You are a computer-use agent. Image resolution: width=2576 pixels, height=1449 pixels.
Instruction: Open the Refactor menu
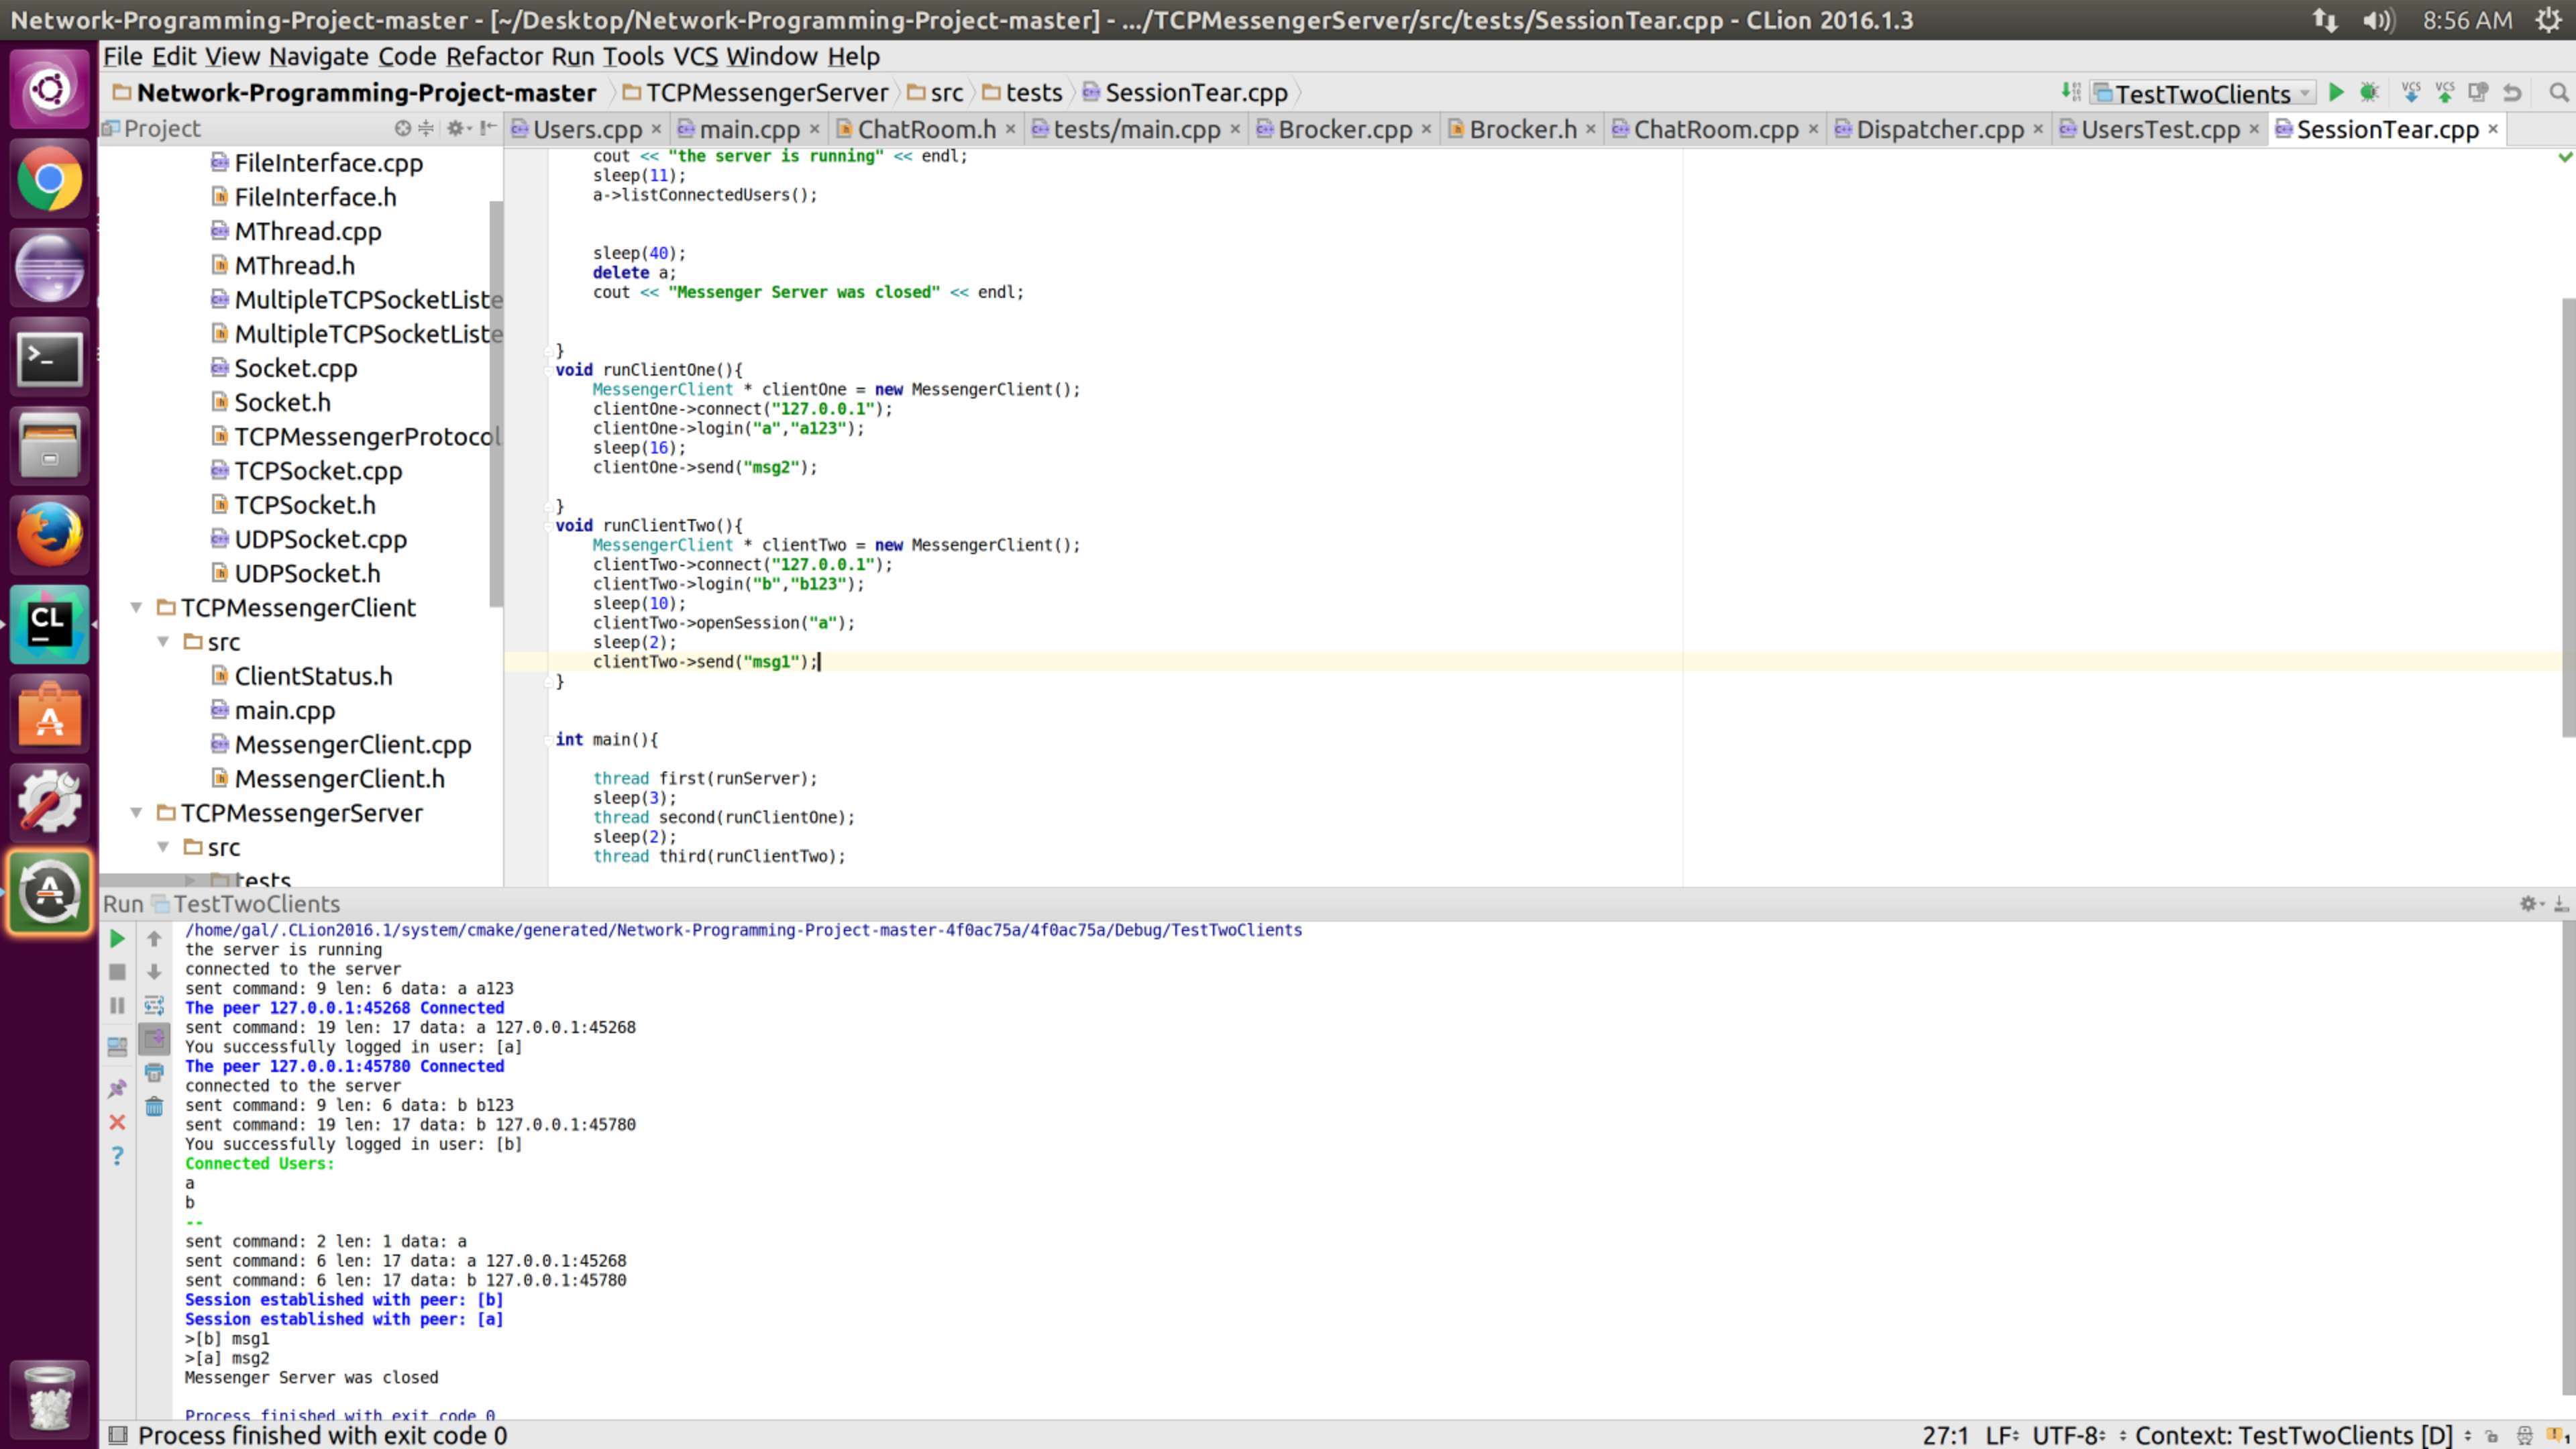pos(494,57)
